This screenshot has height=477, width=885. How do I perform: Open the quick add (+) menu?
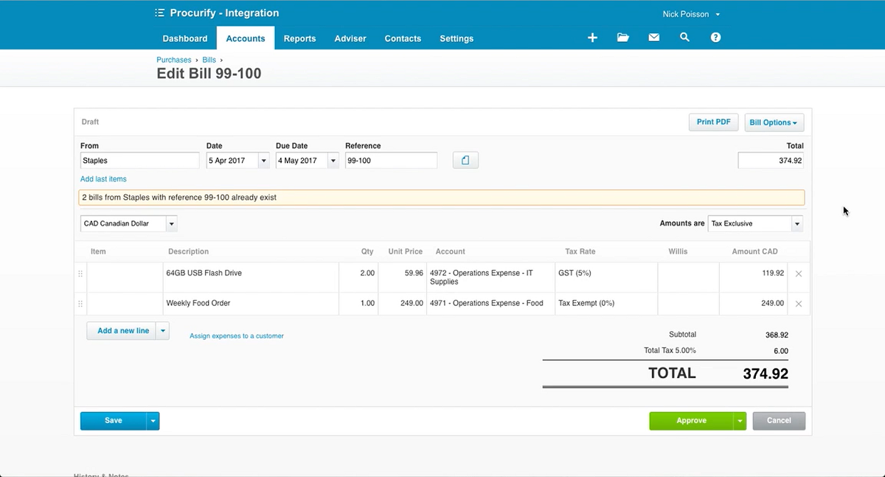592,38
